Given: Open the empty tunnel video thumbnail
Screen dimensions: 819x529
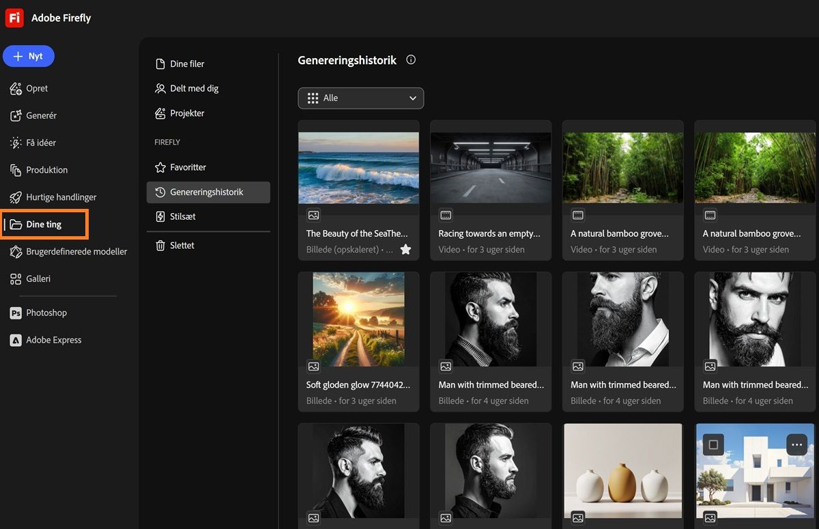Looking at the screenshot, I should 491,167.
